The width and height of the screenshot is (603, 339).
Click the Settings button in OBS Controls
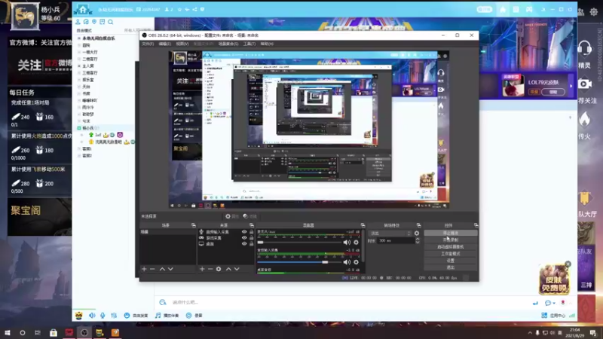451,261
